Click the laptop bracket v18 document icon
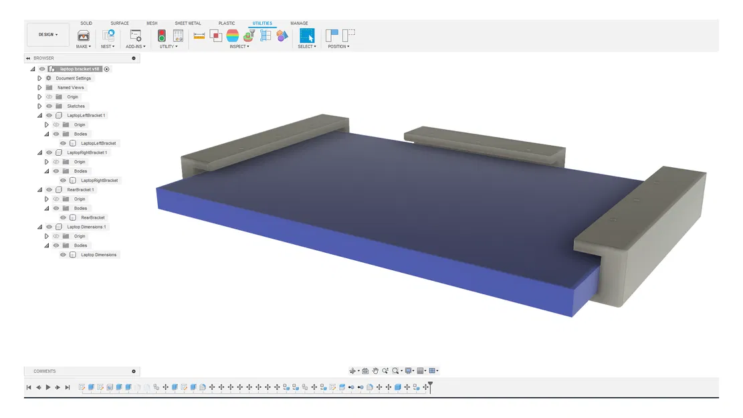The height and width of the screenshot is (418, 743). tap(52, 69)
